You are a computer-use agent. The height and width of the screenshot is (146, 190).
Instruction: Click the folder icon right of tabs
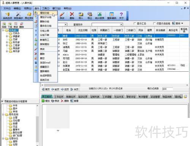[185, 97]
